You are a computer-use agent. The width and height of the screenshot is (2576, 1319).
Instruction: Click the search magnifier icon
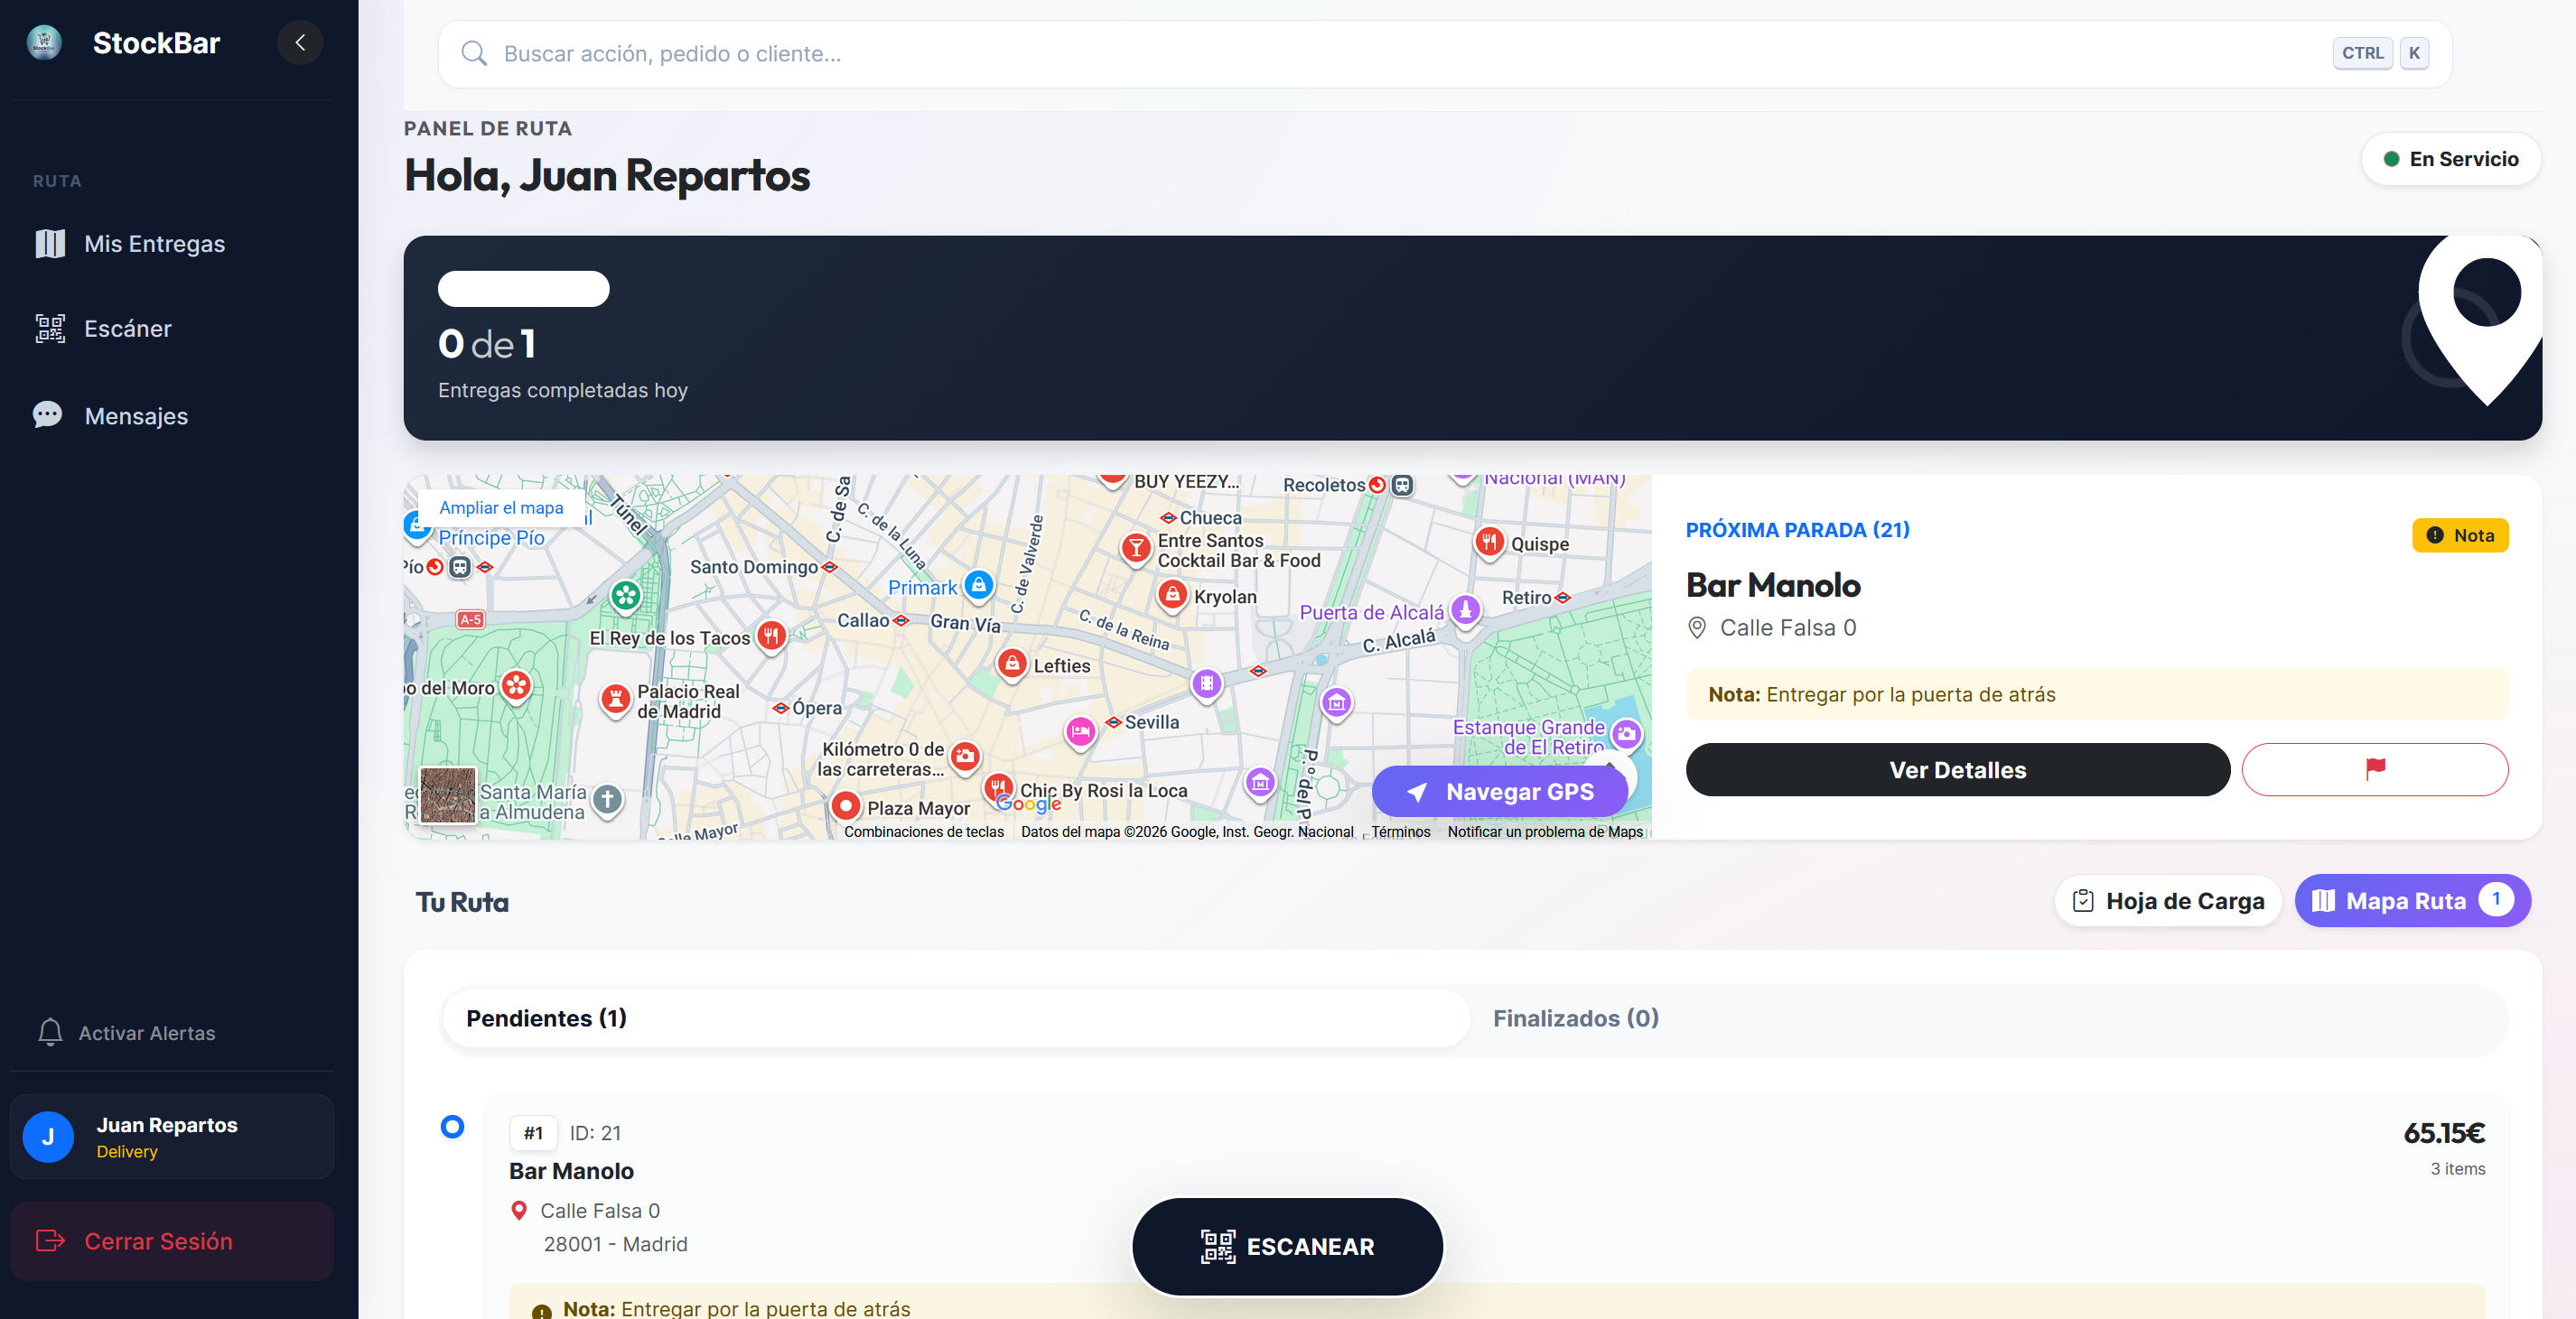473,53
